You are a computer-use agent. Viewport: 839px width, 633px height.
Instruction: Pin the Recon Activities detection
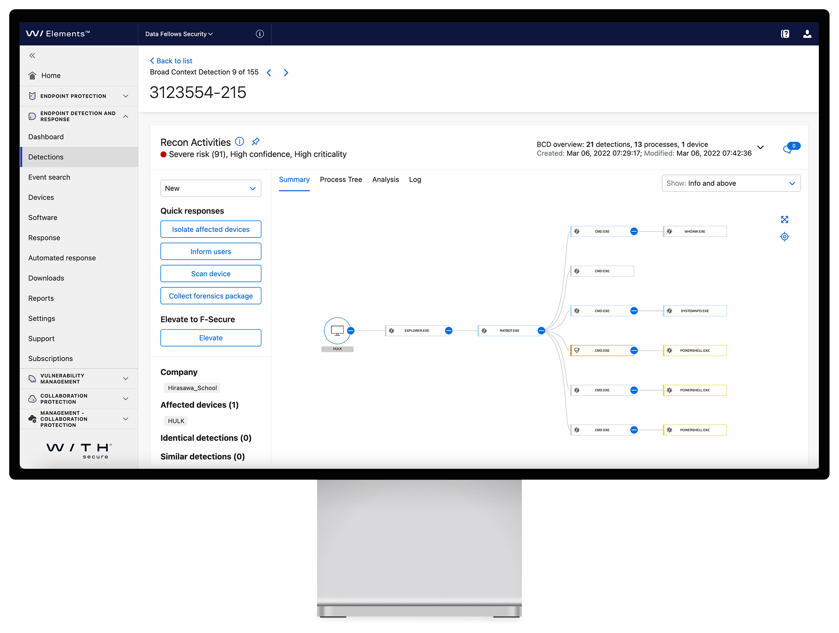pyautogui.click(x=255, y=141)
